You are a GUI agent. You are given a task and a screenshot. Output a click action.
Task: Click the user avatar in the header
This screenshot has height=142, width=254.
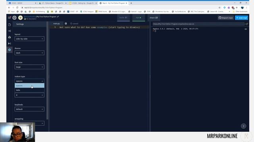(20, 18)
